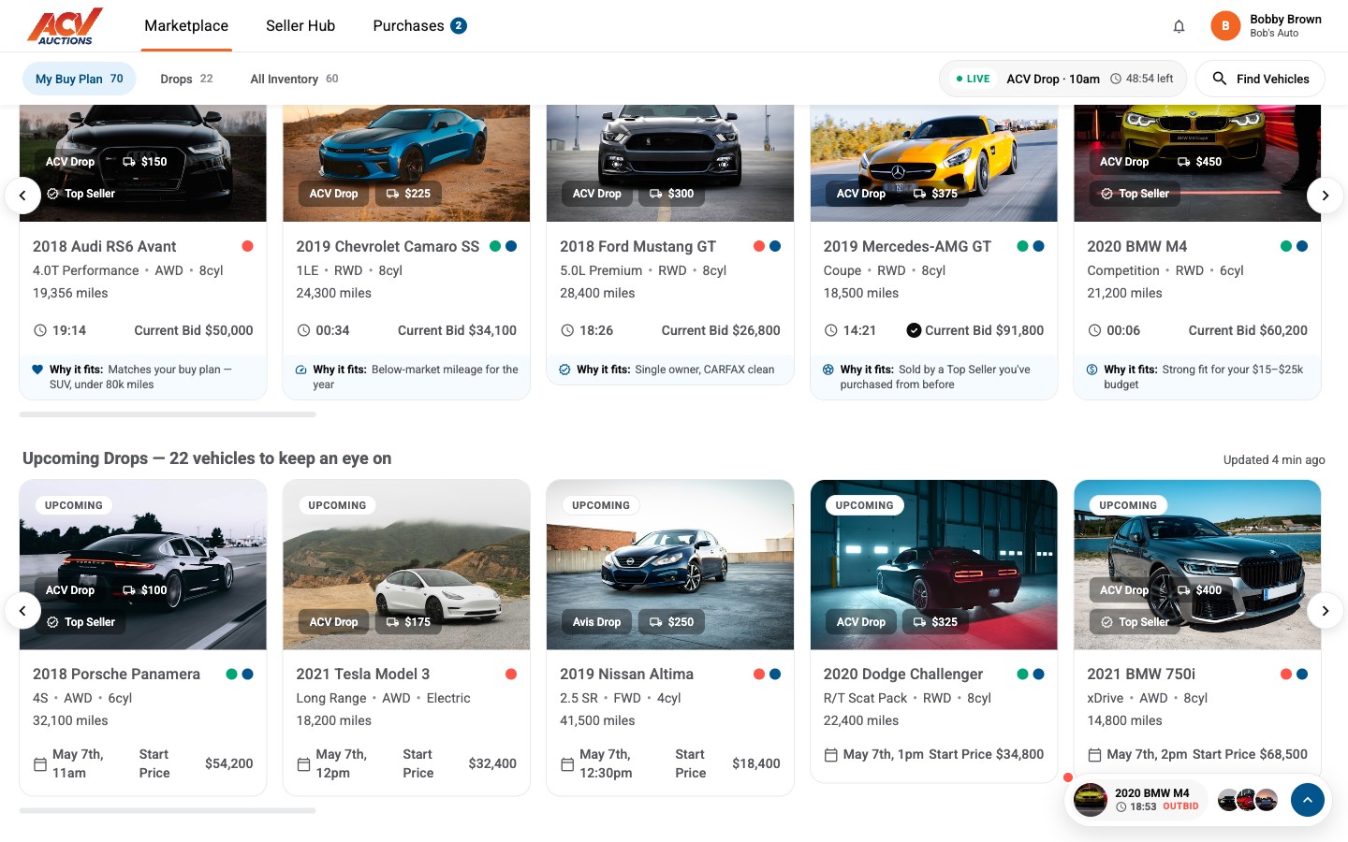Click the live drop carousel horizontal scrollbar
The width and height of the screenshot is (1348, 842).
pos(168,414)
